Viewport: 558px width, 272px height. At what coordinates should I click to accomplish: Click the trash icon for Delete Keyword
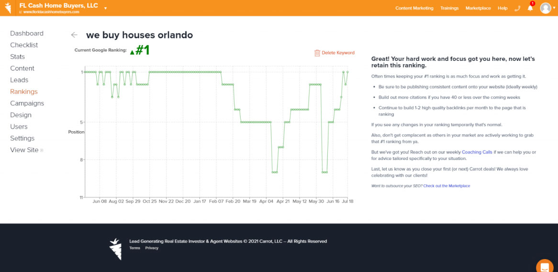(x=317, y=53)
